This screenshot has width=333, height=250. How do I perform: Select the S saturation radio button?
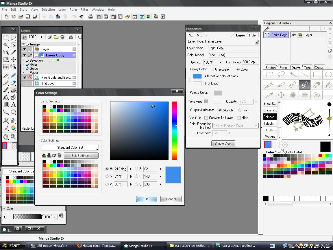(107, 176)
